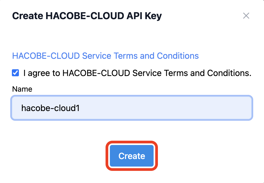
Task: Dismiss dialog using the X icon
Action: tap(246, 16)
